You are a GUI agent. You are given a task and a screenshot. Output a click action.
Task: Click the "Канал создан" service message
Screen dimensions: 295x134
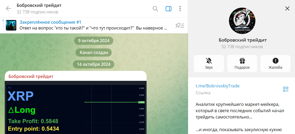(94, 53)
